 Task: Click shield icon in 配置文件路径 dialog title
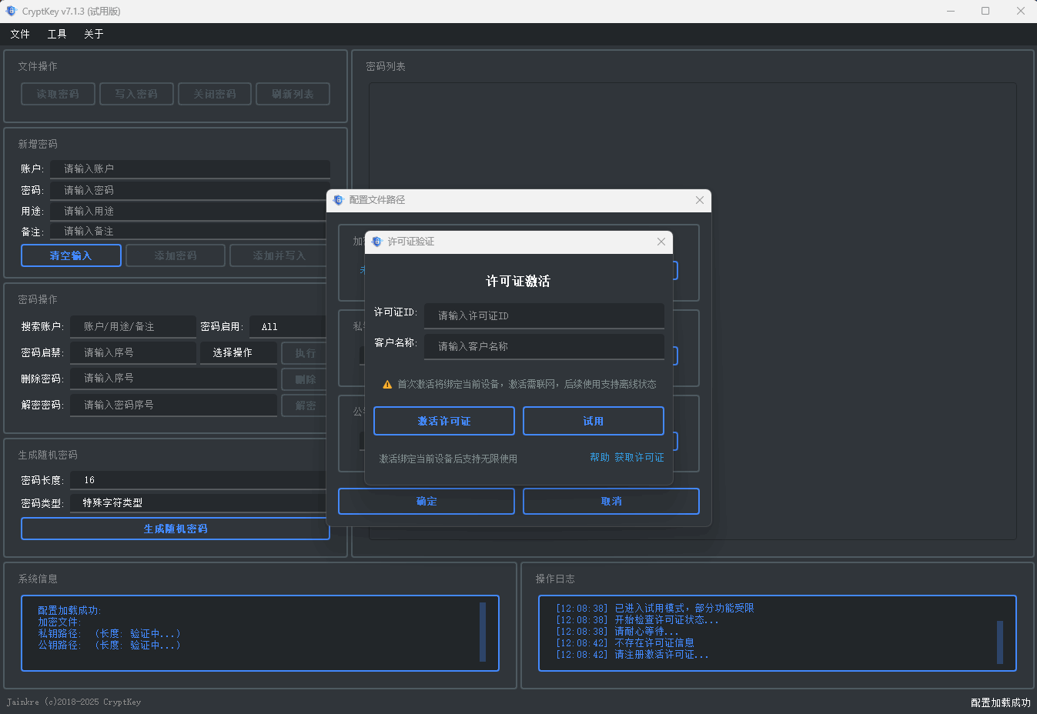point(338,200)
